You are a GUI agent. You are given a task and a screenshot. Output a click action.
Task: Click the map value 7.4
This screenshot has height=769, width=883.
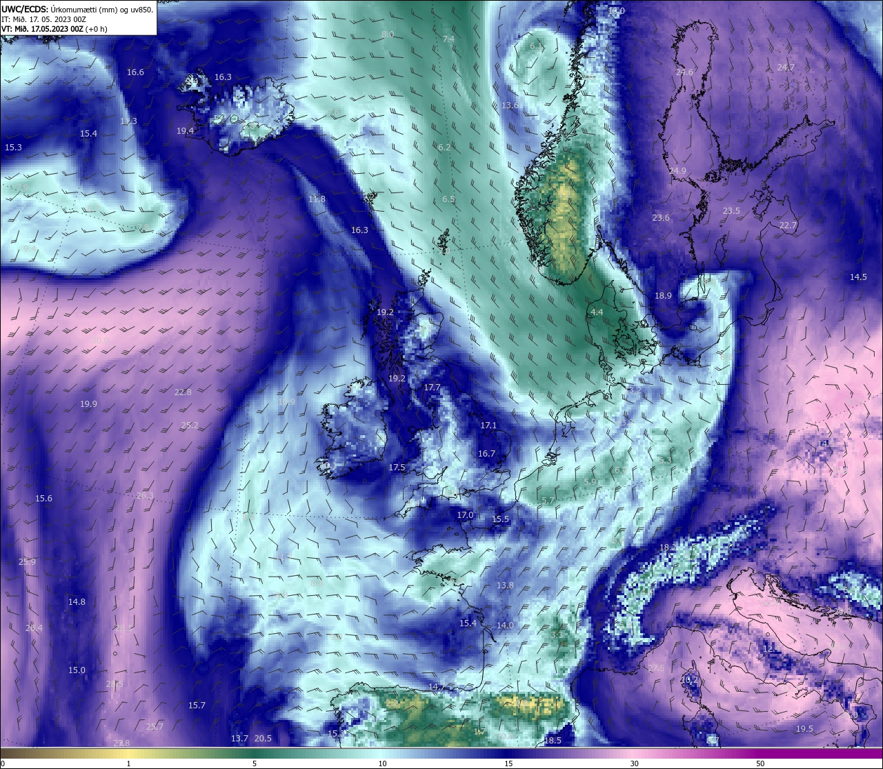[448, 39]
